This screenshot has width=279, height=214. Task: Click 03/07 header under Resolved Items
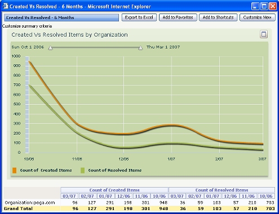point(177,196)
